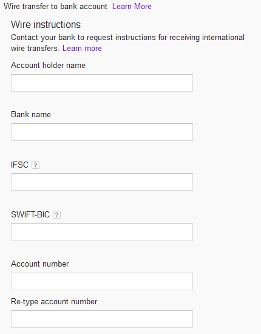This screenshot has height=334, width=261.
Task: Focus the SWIFT-BIC text field
Action: pos(102,232)
